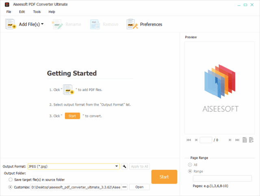
Task: Click the single page view icon
Action: click(245, 140)
